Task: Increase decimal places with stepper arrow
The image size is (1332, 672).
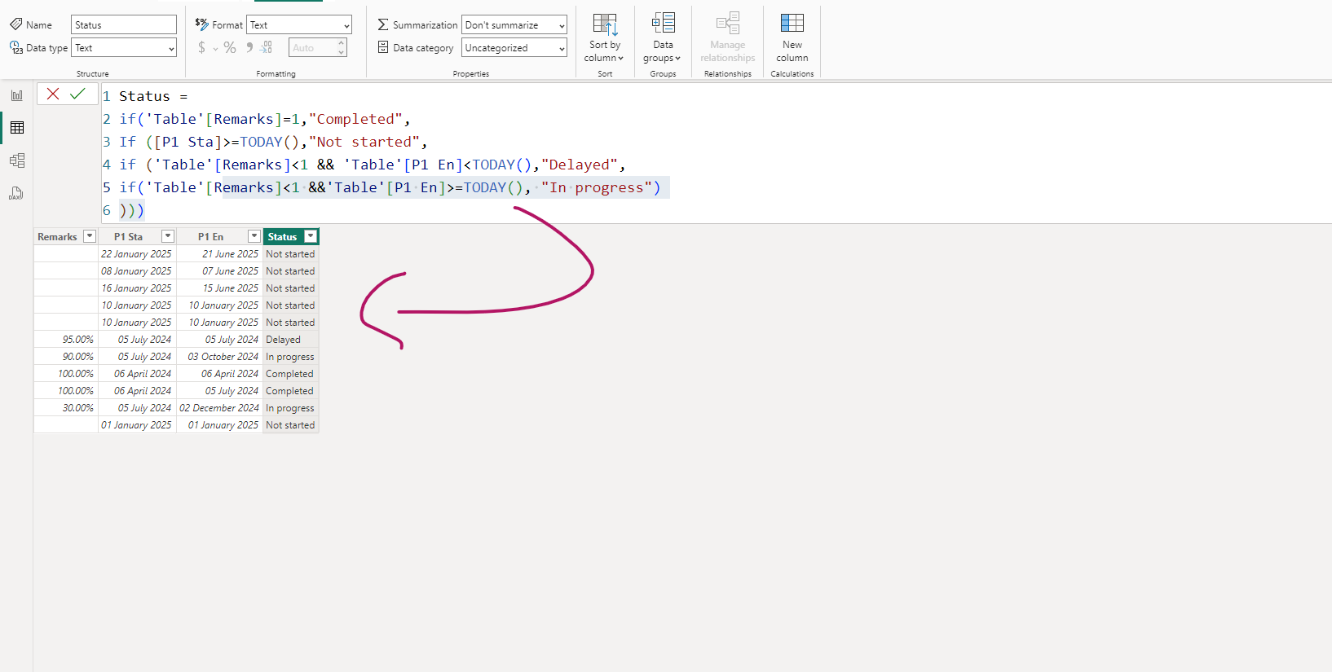Action: (342, 43)
